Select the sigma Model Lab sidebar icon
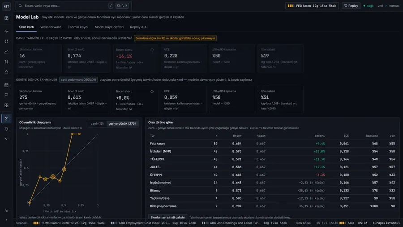Image resolution: width=403 pixels, height=227 pixels. (6, 118)
